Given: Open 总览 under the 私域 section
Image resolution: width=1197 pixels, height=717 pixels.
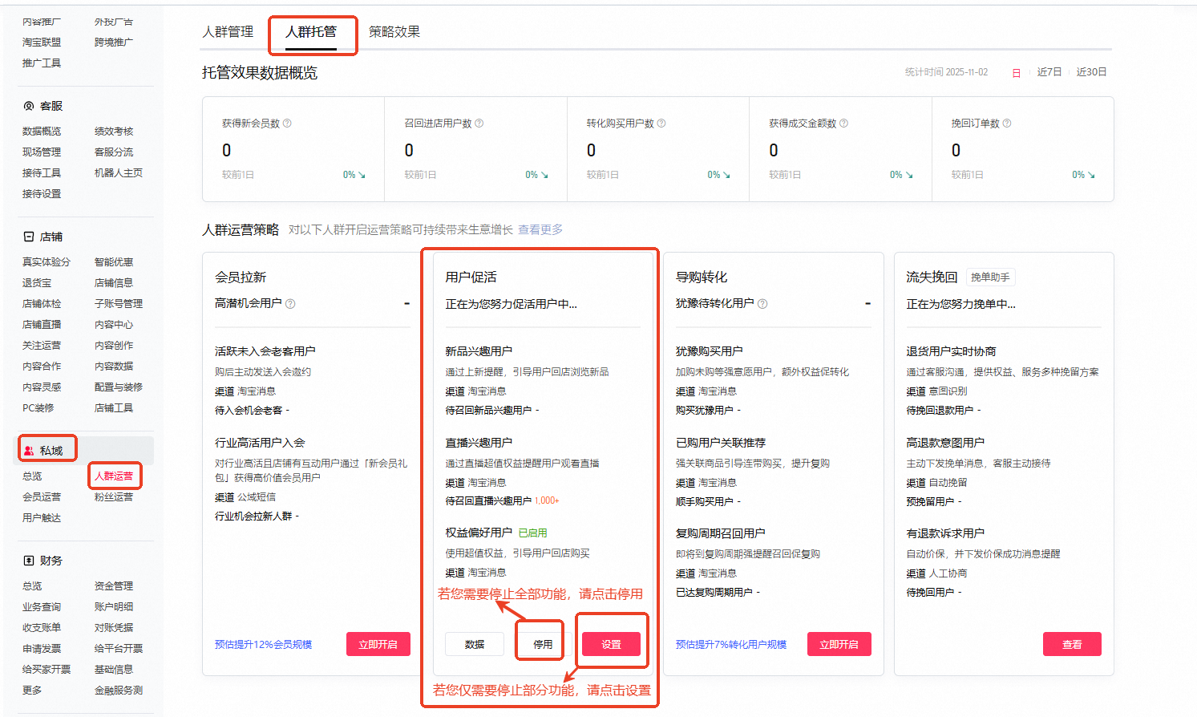Looking at the screenshot, I should click(32, 476).
